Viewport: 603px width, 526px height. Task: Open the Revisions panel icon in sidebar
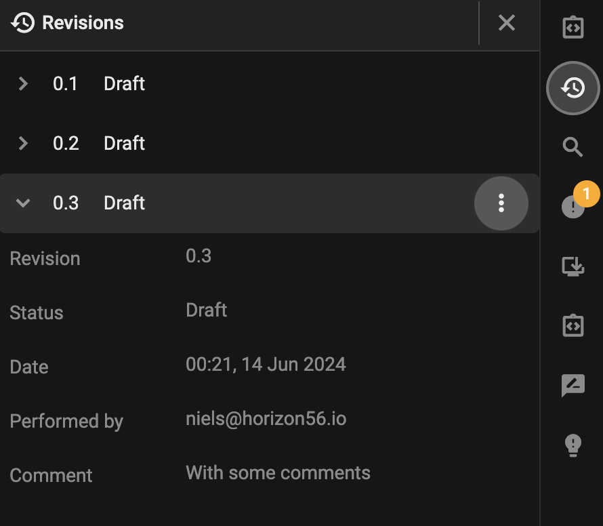[x=573, y=88]
